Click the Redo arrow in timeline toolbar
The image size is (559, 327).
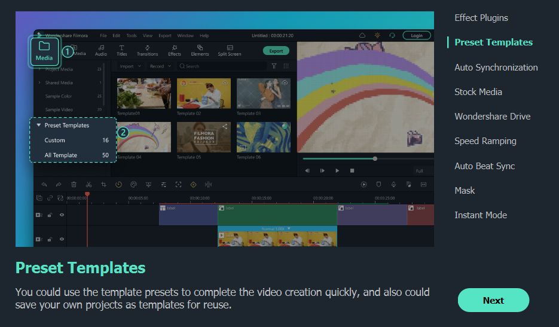pos(59,184)
